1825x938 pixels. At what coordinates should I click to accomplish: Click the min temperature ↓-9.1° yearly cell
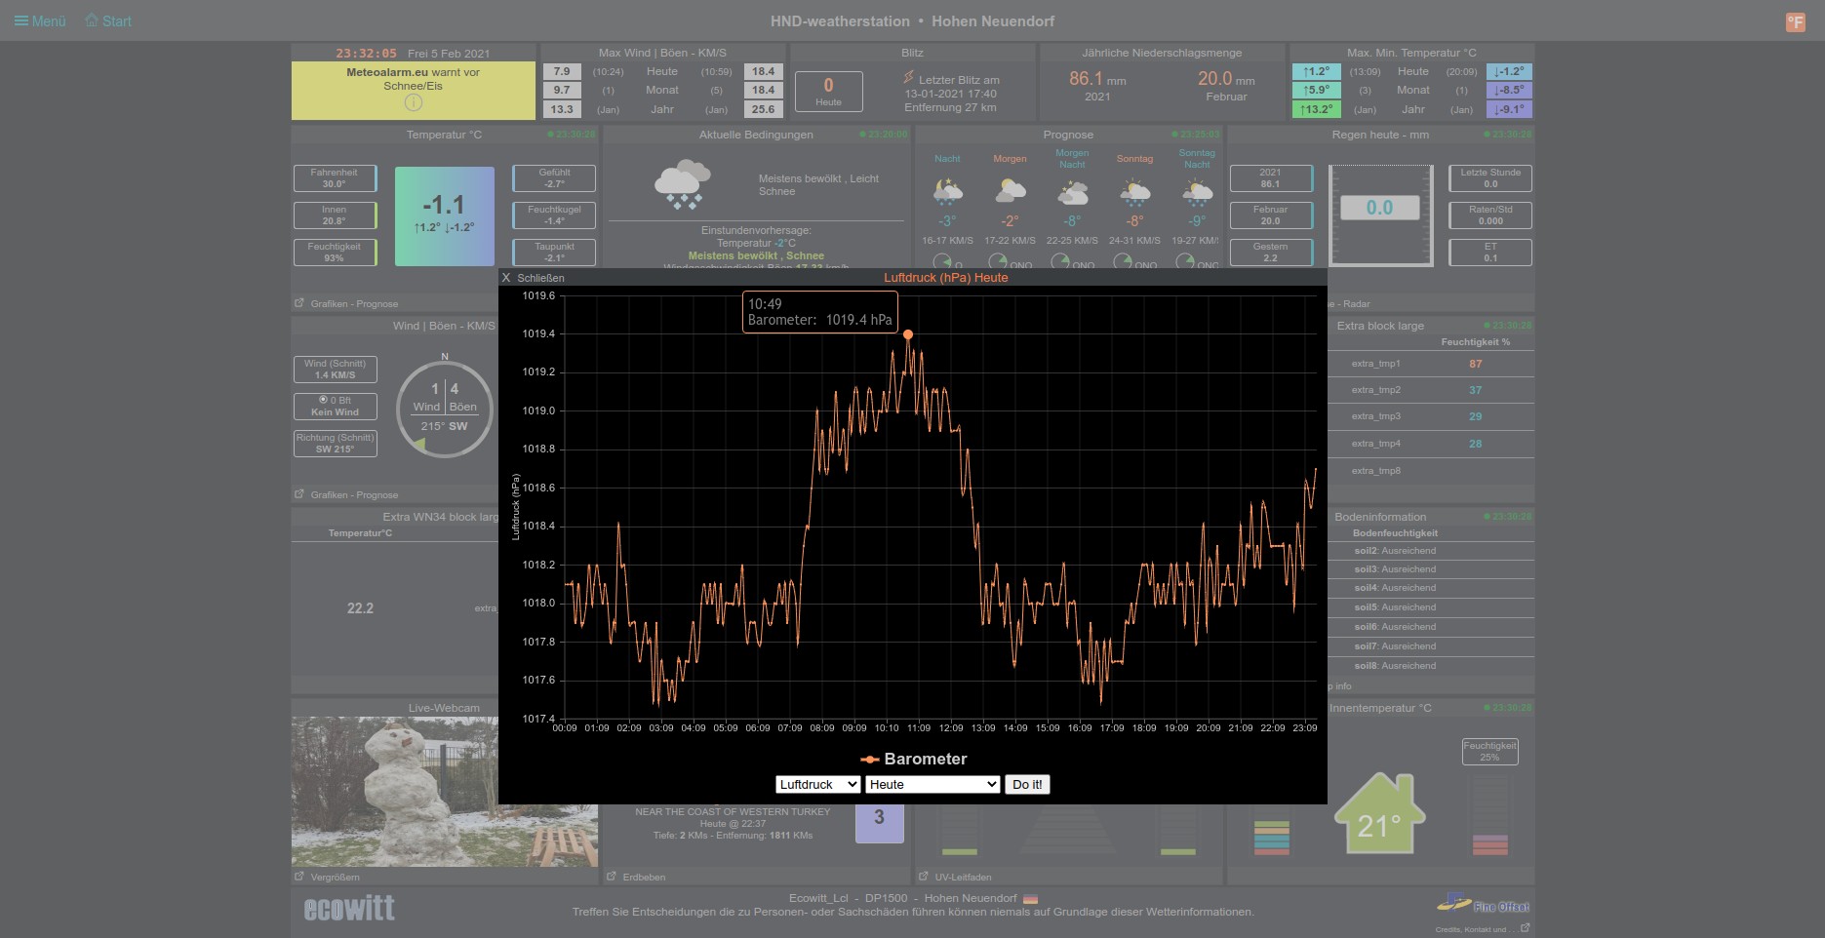tap(1509, 109)
